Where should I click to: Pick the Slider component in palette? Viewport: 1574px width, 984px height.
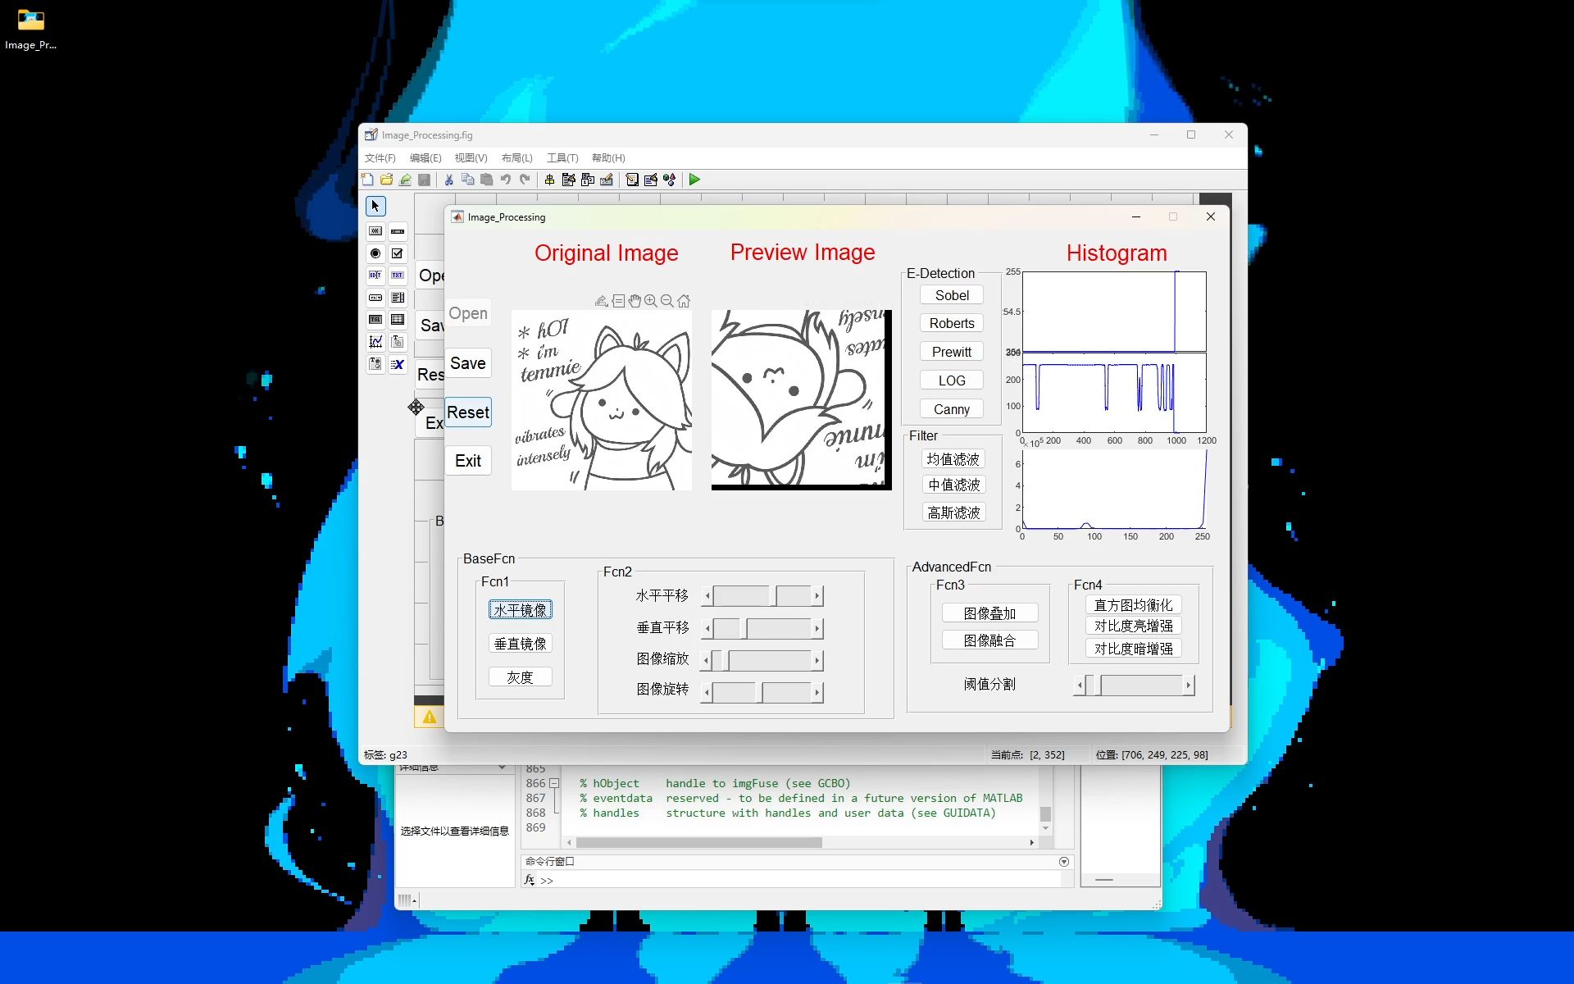(398, 231)
